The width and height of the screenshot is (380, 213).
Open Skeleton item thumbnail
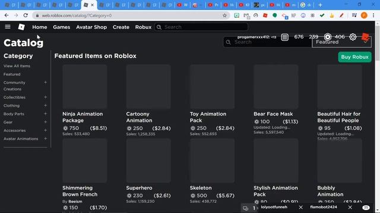[x=212, y=160]
